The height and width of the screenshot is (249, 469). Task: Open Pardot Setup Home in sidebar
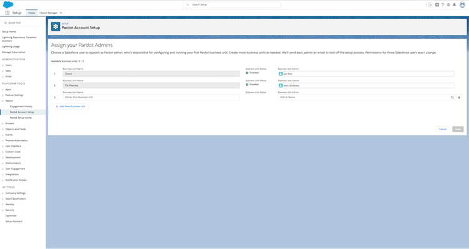coord(21,117)
